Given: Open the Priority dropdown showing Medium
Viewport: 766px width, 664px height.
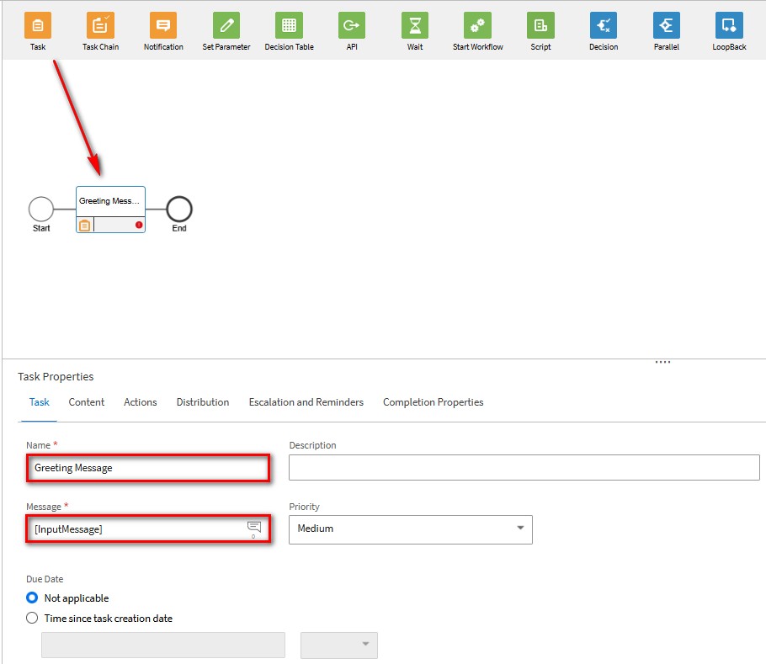Looking at the screenshot, I should coord(410,529).
